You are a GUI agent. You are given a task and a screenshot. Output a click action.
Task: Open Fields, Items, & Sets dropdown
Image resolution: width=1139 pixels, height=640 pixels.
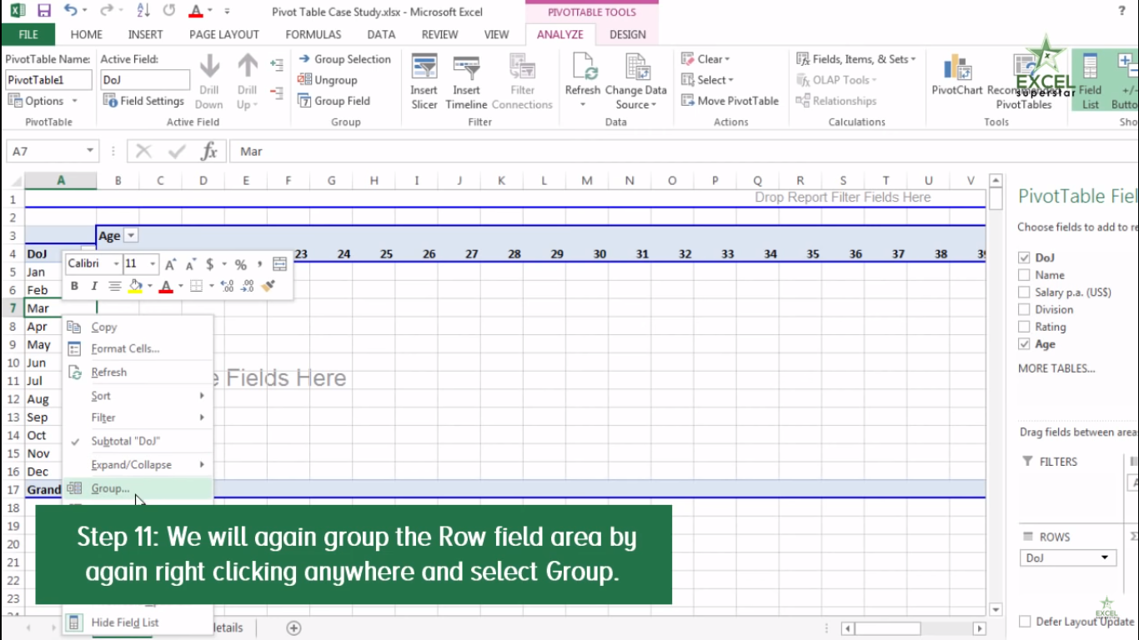click(856, 59)
